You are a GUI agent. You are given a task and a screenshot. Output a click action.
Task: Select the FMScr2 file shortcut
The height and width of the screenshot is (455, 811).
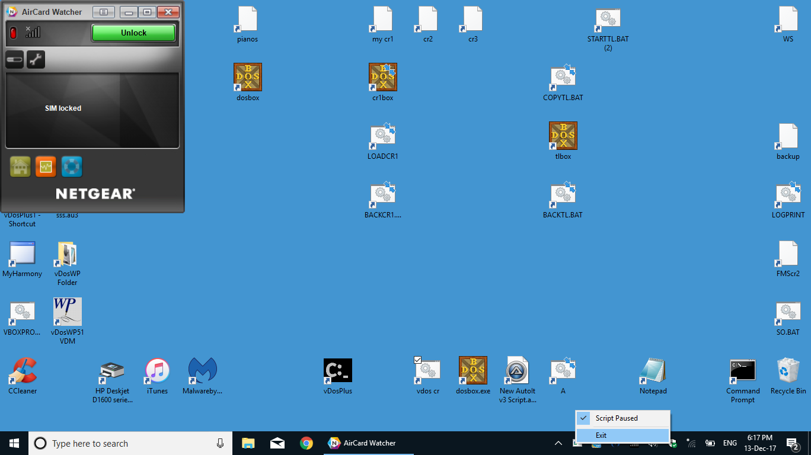pyautogui.click(x=788, y=258)
